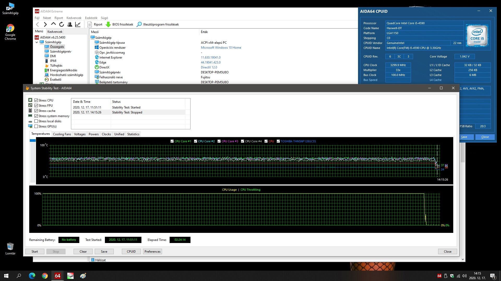Screen dimensions: 501x281
Task: Click the Refresh toolbar icon
Action: click(x=62, y=24)
